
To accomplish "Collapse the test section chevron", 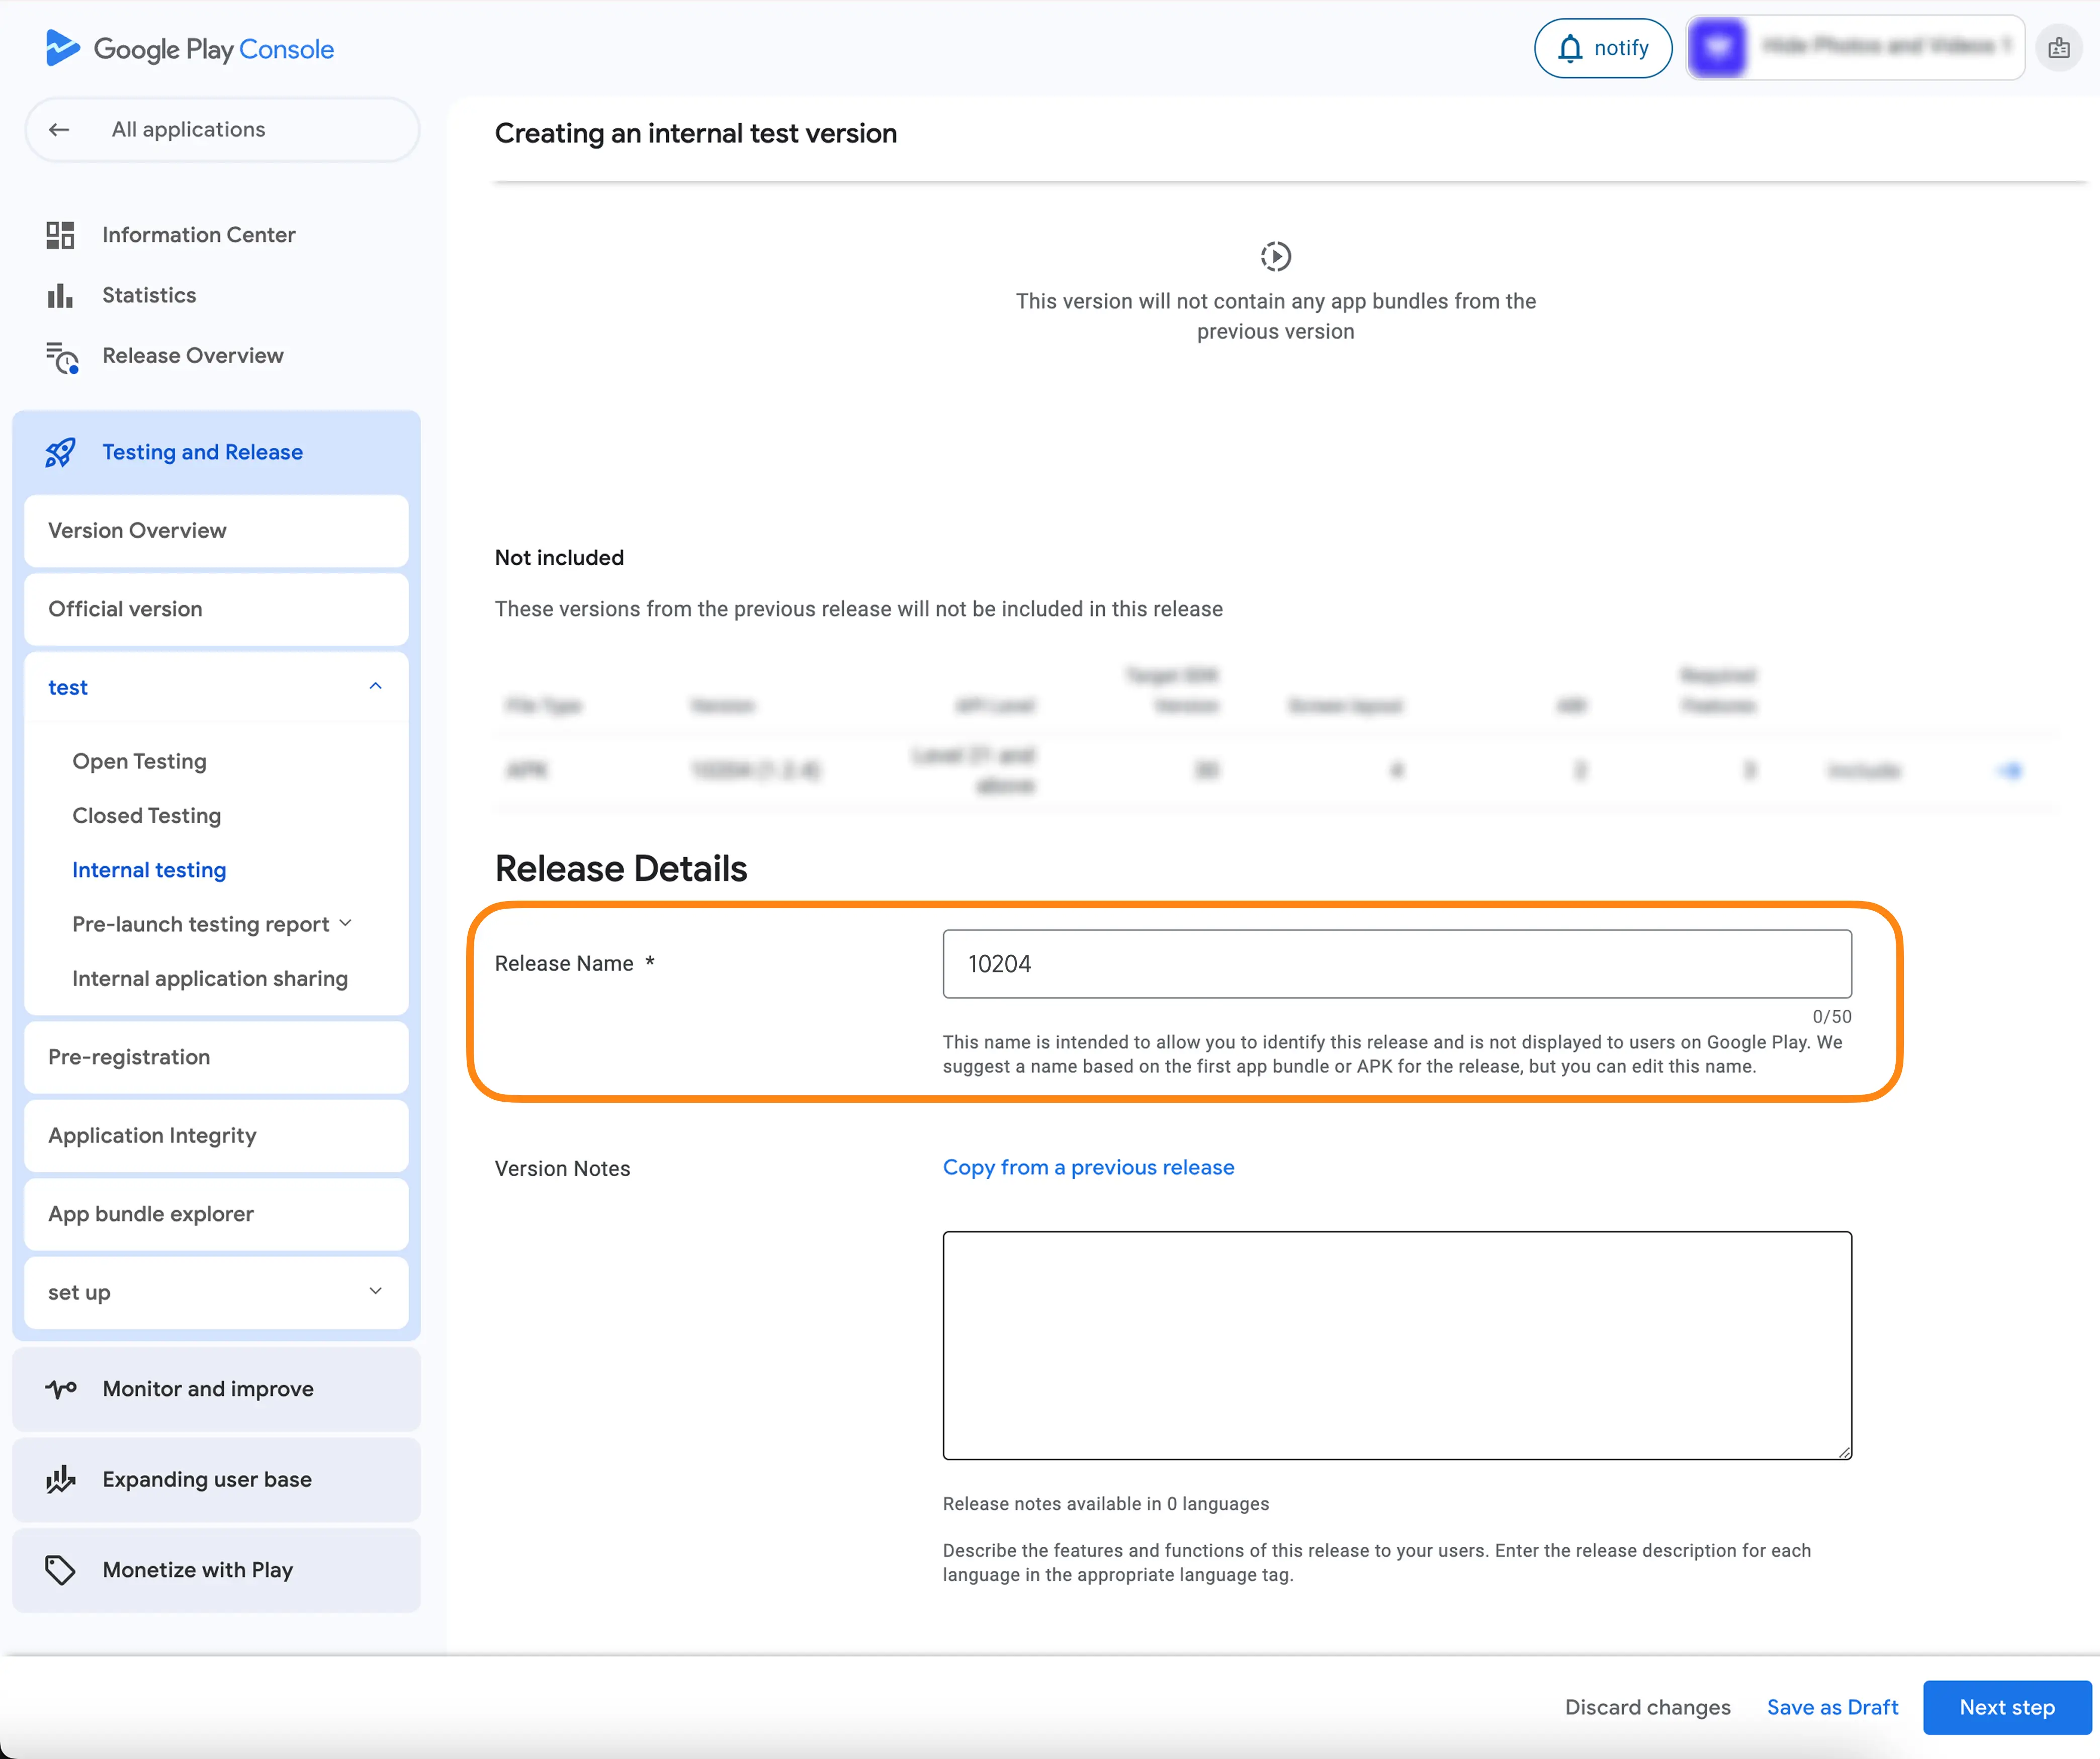I will 376,686.
